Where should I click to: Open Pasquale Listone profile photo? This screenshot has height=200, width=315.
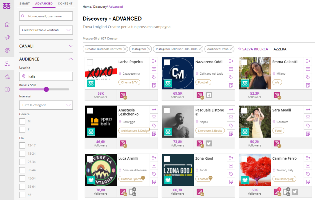point(178,121)
